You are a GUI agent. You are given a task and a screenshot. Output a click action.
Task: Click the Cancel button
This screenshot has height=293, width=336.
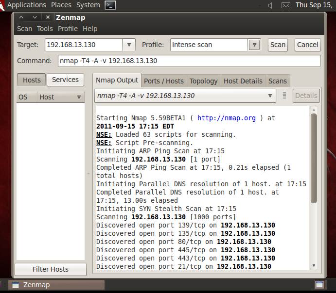[307, 45]
